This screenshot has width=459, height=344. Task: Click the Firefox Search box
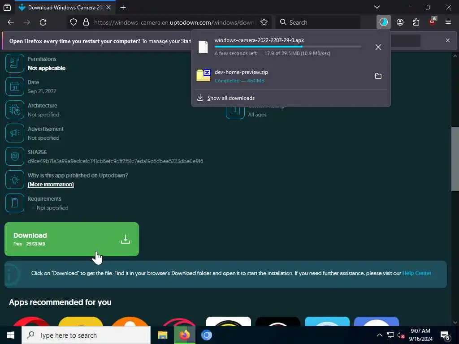pos(318,22)
